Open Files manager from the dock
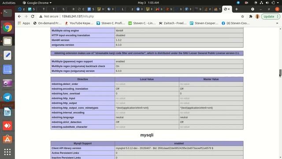282x159 pixels. pyautogui.click(x=7, y=41)
